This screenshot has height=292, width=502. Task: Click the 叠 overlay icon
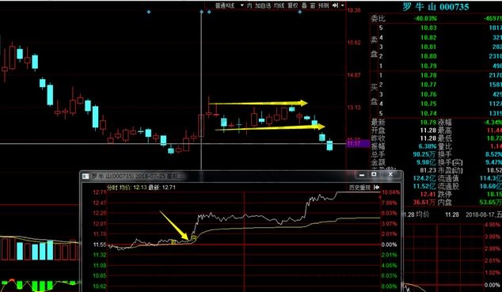[x=304, y=6]
